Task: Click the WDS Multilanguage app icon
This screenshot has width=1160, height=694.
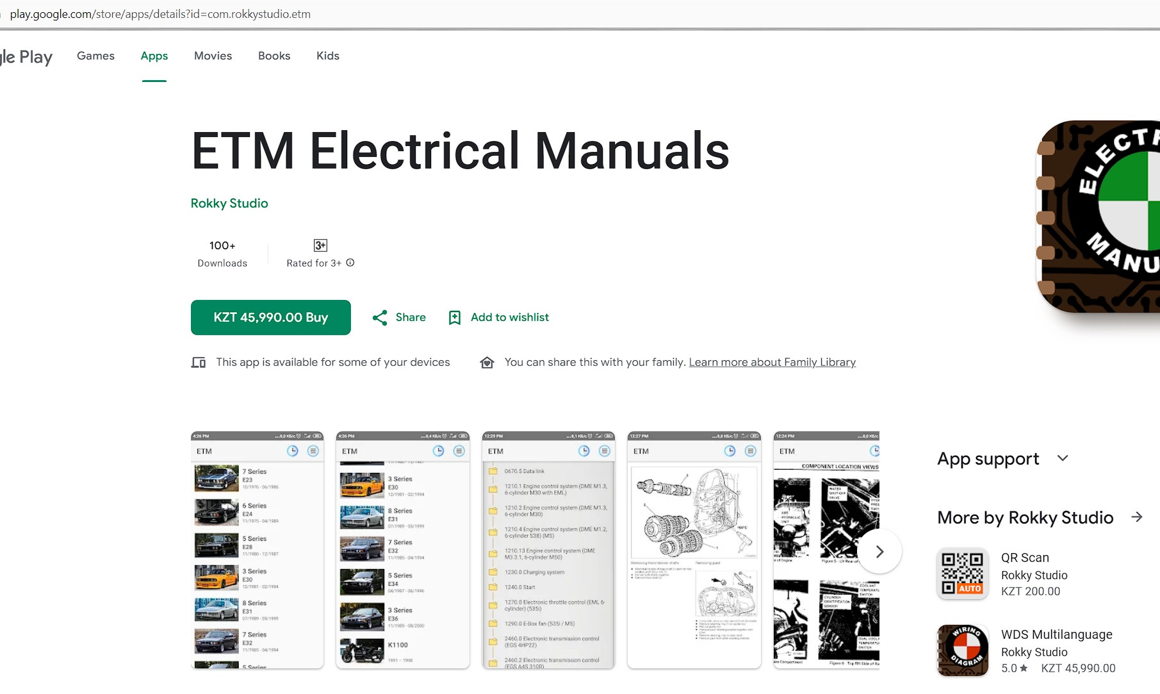Action: pyautogui.click(x=961, y=650)
